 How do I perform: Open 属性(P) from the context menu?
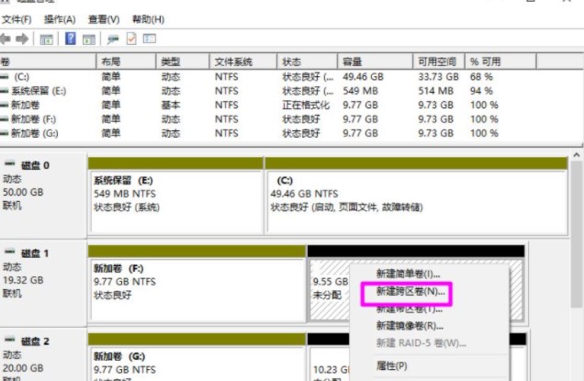click(x=392, y=365)
